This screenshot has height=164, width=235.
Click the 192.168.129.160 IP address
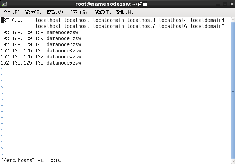click(x=22, y=44)
